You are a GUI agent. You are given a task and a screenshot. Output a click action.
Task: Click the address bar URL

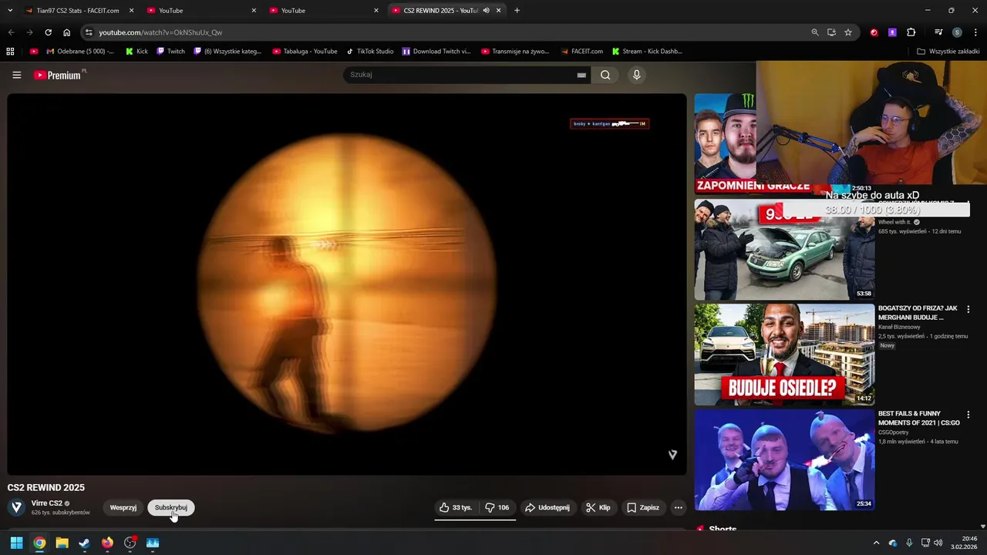coord(160,32)
